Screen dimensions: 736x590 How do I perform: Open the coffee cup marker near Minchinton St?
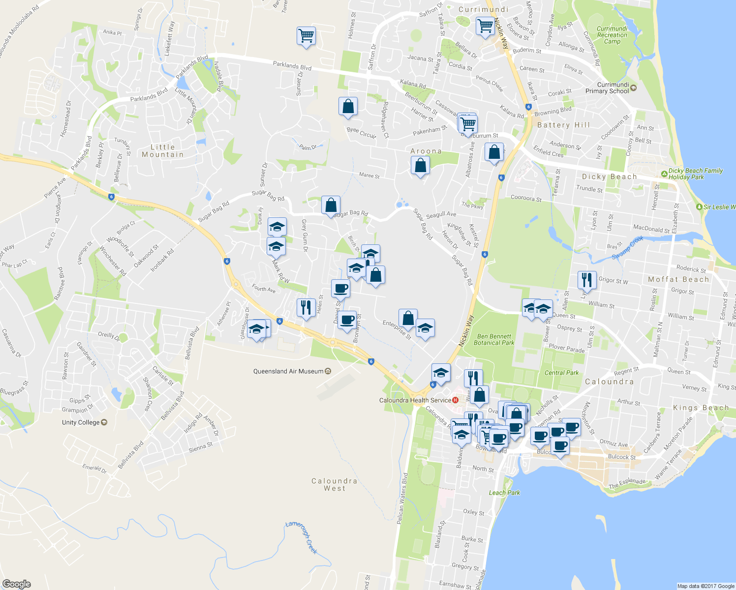click(x=572, y=428)
